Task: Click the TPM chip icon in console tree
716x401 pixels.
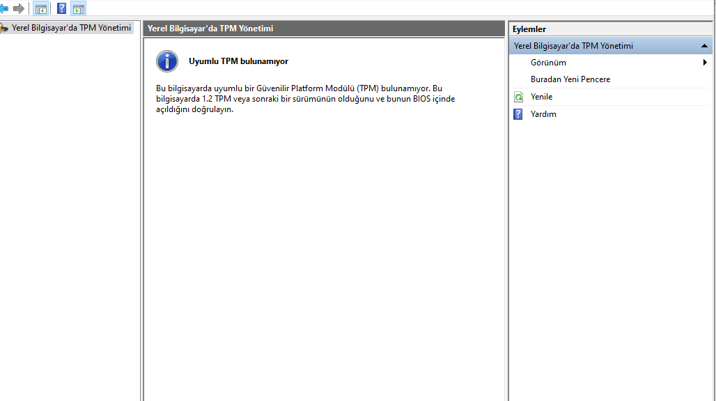Action: 4,28
